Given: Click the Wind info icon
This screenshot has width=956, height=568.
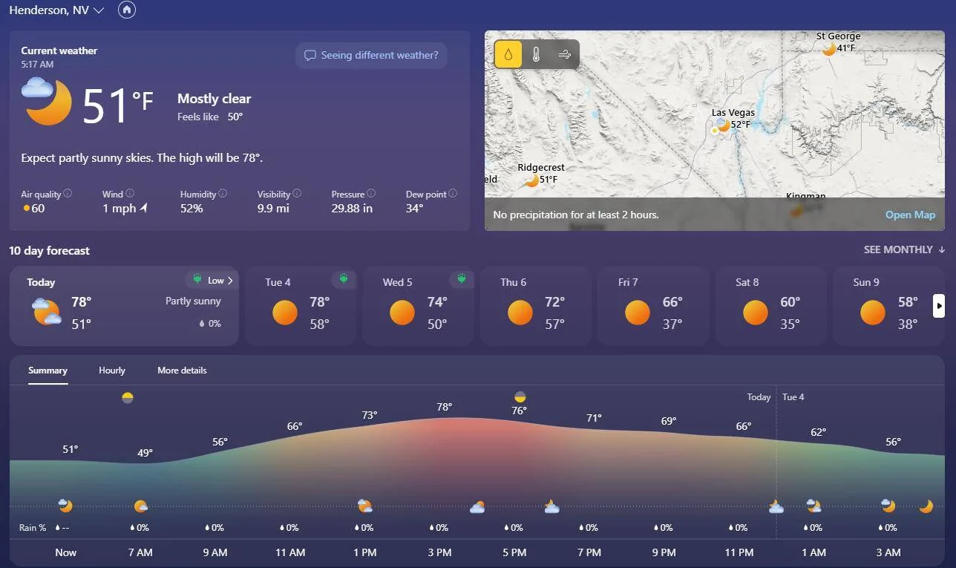Looking at the screenshot, I should (x=130, y=194).
